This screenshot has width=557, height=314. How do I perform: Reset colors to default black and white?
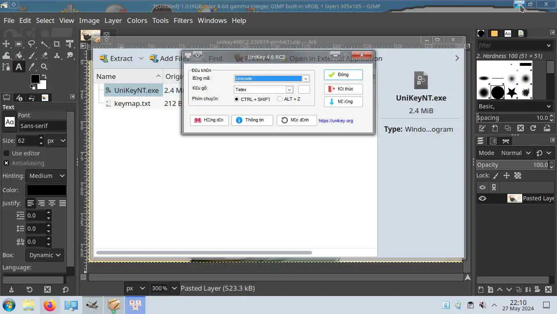(x=33, y=87)
